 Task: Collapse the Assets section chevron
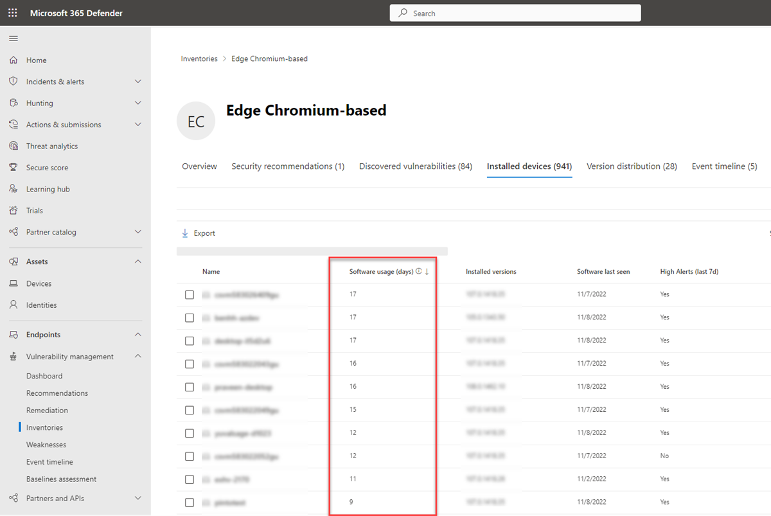tap(138, 262)
